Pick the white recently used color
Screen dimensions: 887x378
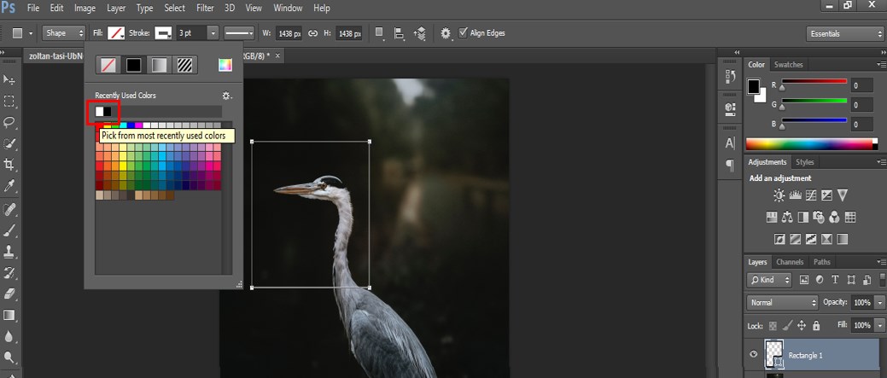100,111
